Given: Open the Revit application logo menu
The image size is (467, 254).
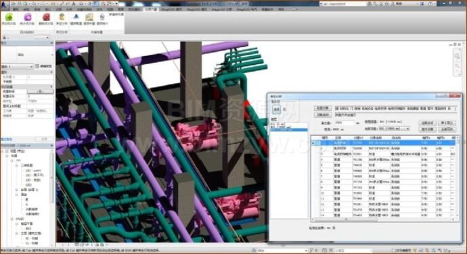Looking at the screenshot, I should click(5, 4).
